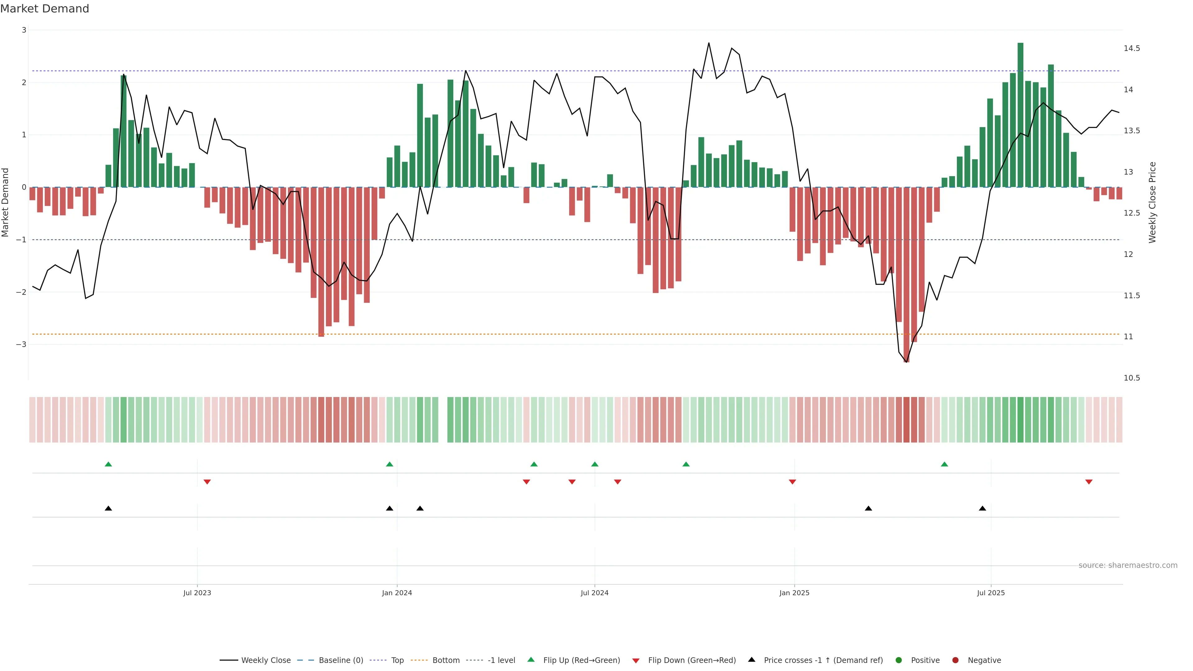Click the Market Demand chart title
This screenshot has height=671, width=1193.
[44, 9]
